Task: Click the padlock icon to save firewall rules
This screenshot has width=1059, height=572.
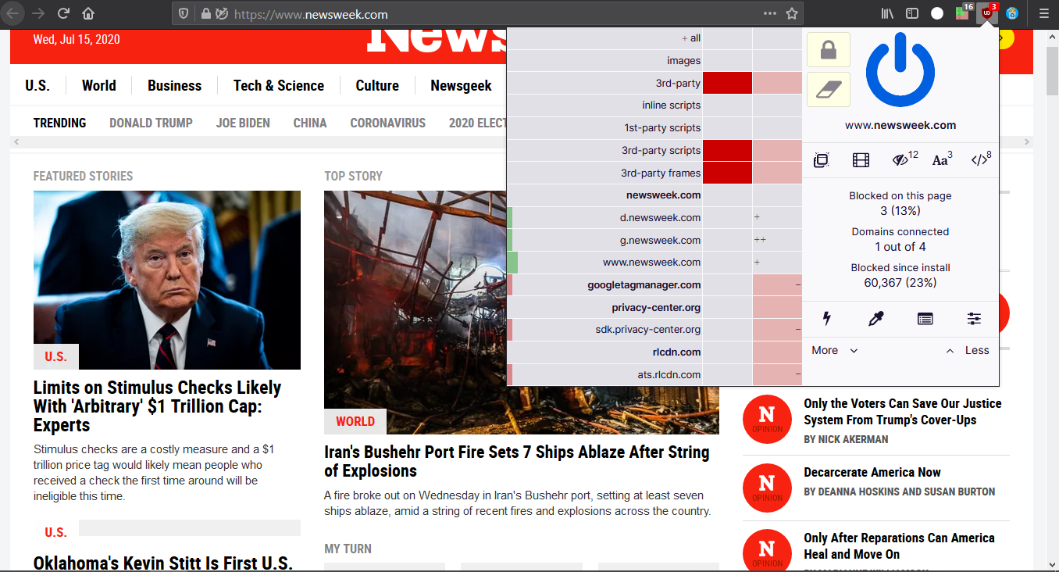Action: (828, 51)
